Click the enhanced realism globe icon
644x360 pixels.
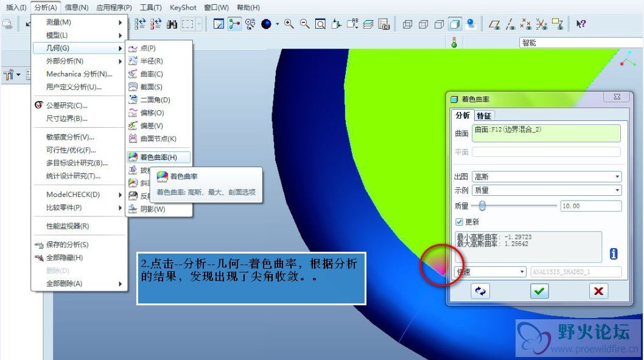471,24
